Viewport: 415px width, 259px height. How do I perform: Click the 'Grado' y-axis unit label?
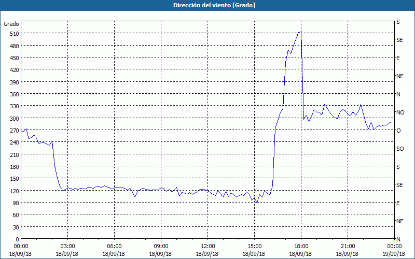(x=11, y=24)
